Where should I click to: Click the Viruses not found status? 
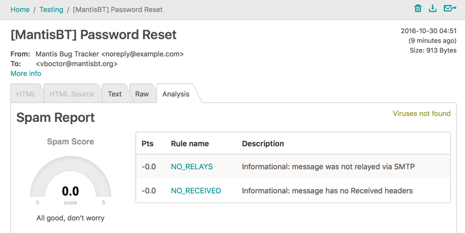tap(422, 114)
